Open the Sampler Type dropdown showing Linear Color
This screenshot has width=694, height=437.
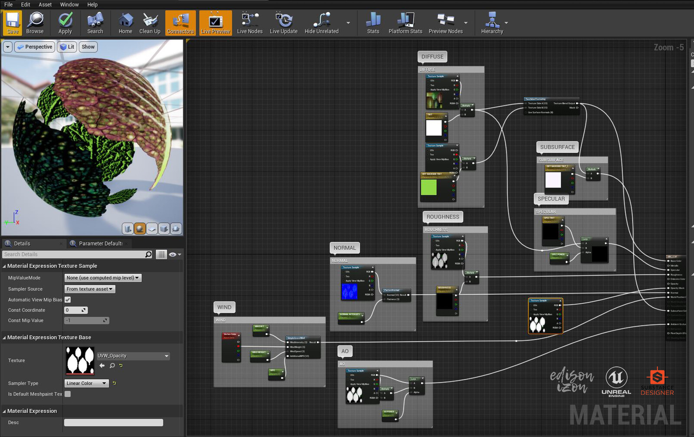tap(86, 383)
